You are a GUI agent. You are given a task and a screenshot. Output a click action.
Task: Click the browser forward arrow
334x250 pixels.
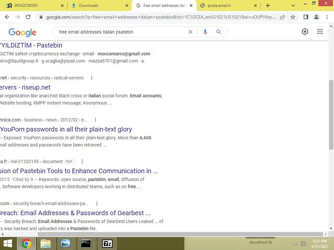click(18, 17)
